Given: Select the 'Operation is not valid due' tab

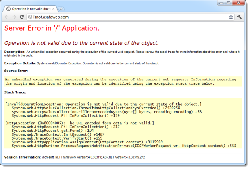Looking at the screenshot, I should coord(30,9).
